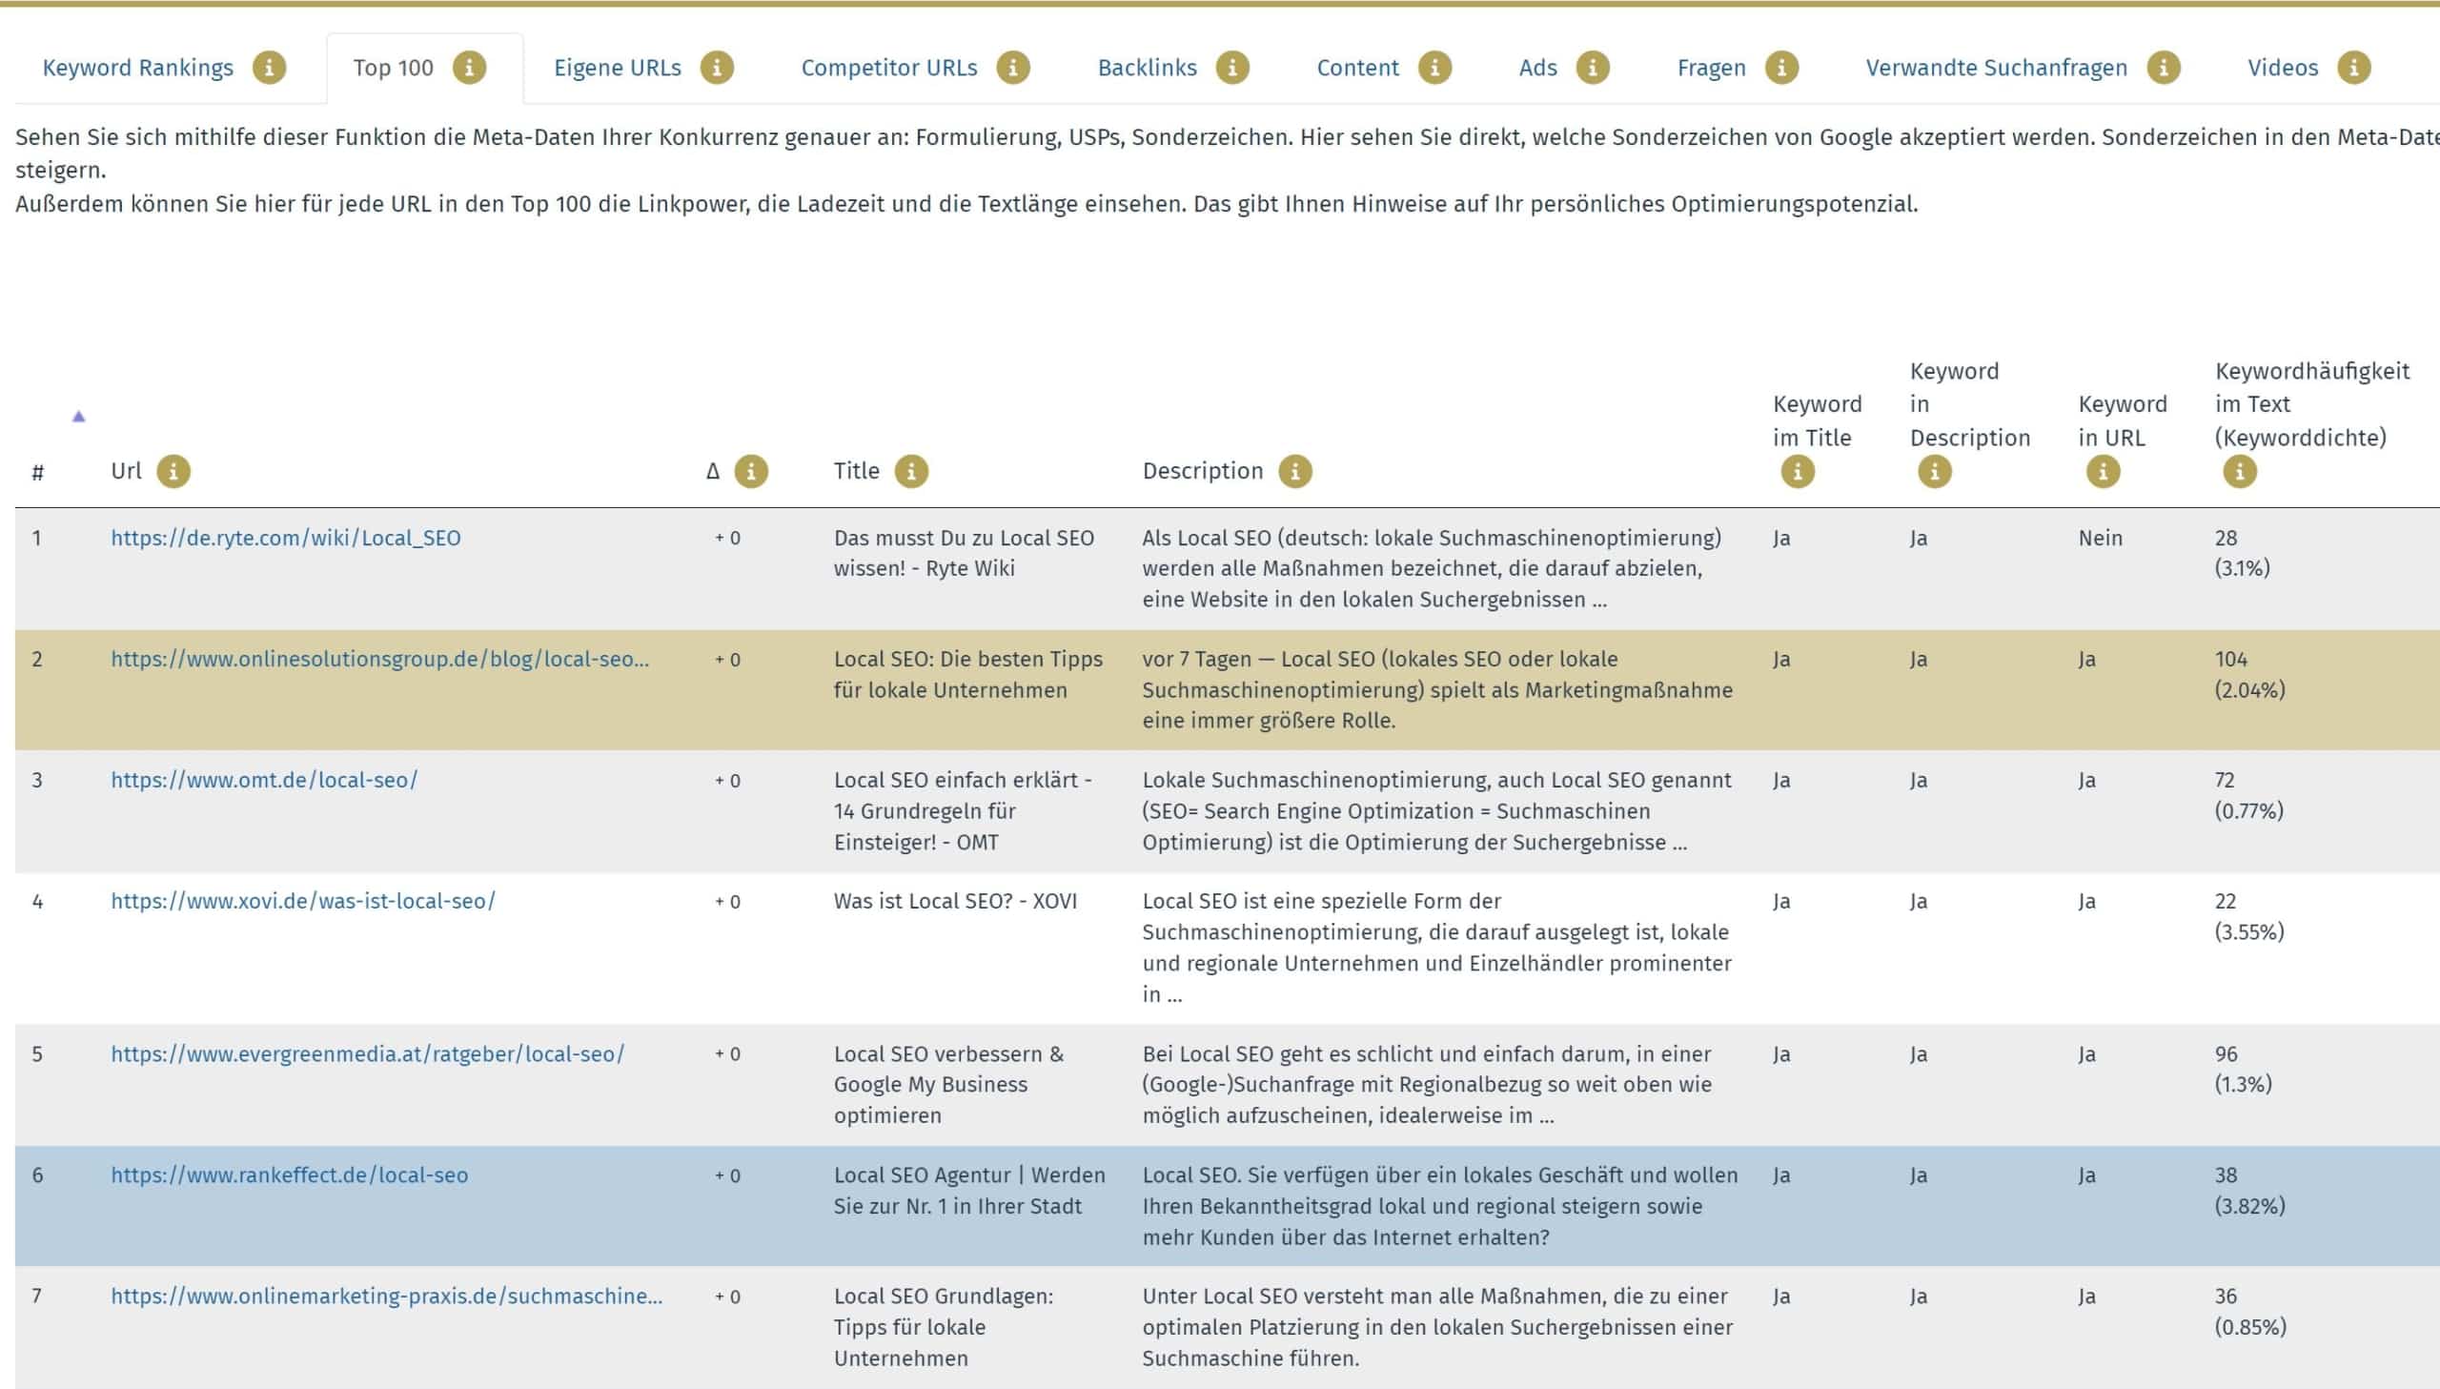Open the xovi.de was-ist-local-seo link
The image size is (2440, 1389).
pyautogui.click(x=303, y=902)
